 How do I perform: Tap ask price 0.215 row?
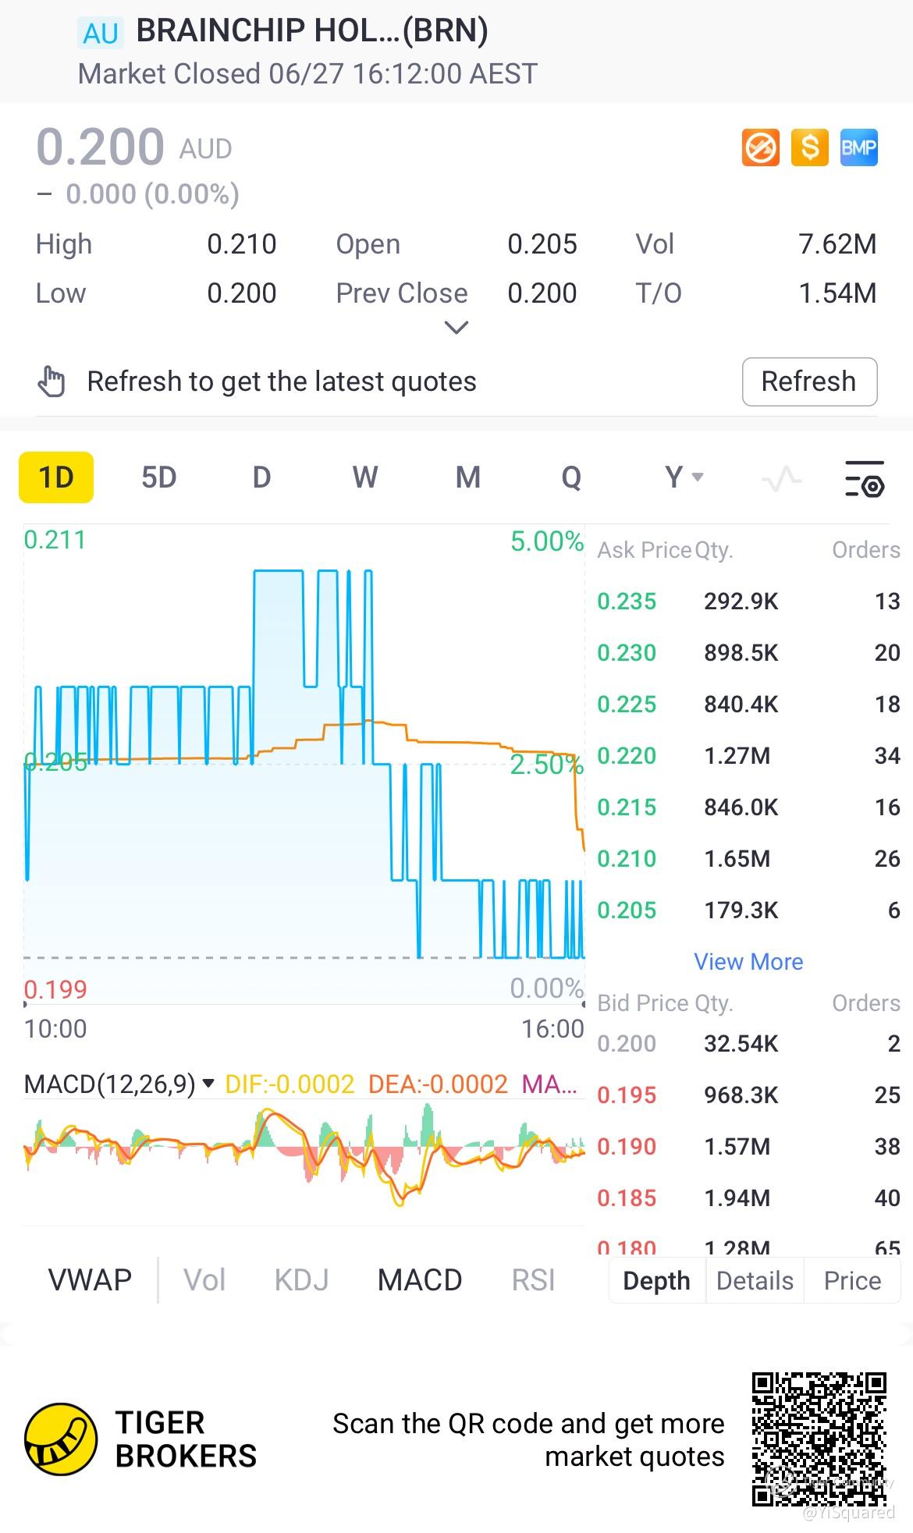(748, 807)
